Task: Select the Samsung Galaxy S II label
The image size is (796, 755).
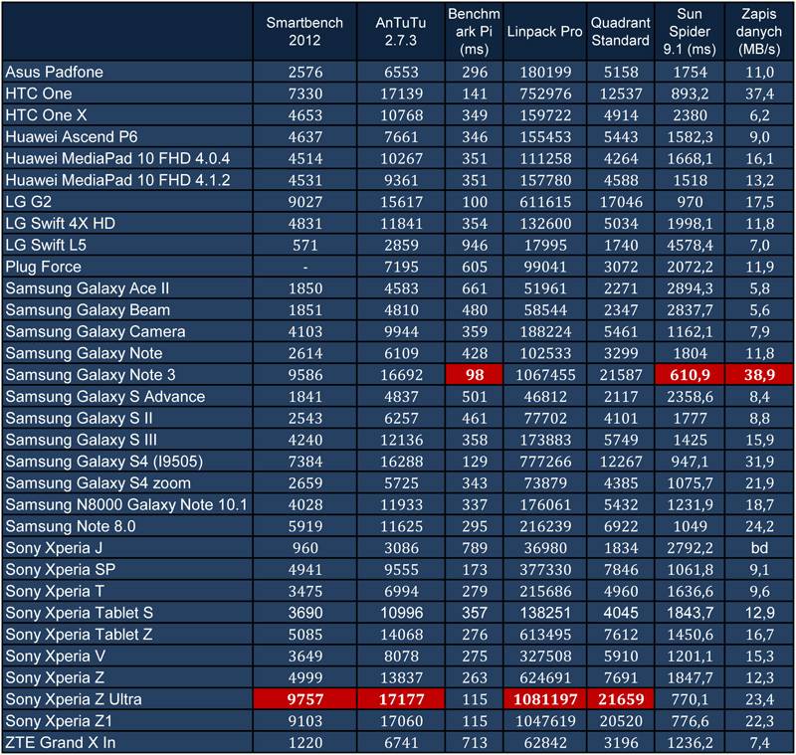Action: [x=79, y=418]
